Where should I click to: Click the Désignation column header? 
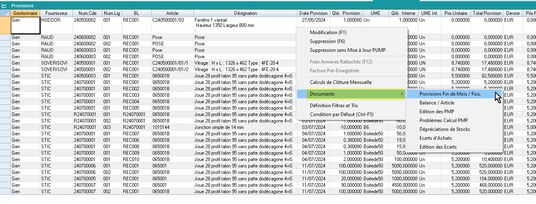coord(245,13)
